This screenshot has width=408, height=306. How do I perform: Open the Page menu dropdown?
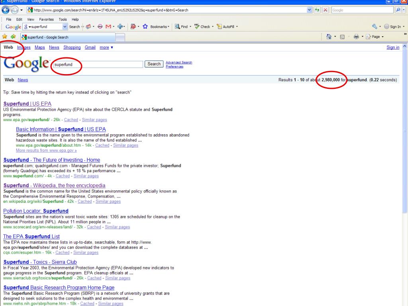pos(375,37)
